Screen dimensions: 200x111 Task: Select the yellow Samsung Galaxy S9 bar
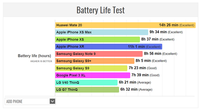[91, 68]
